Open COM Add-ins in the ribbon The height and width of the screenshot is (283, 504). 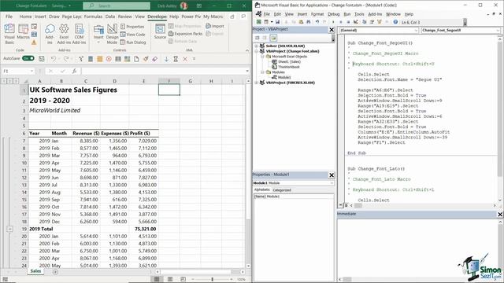coord(79,33)
